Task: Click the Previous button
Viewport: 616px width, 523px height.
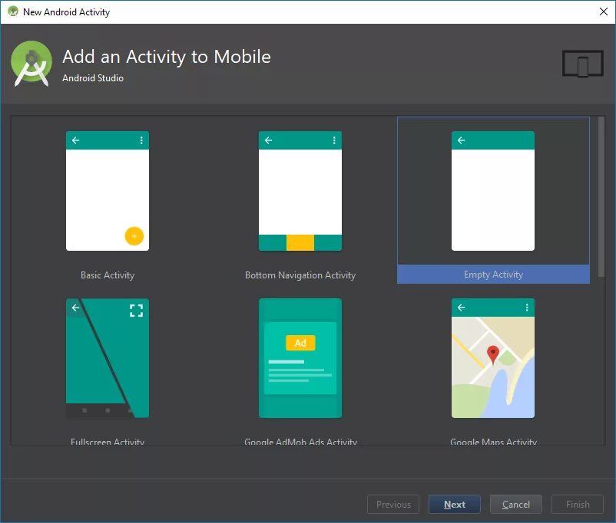Action: [393, 504]
